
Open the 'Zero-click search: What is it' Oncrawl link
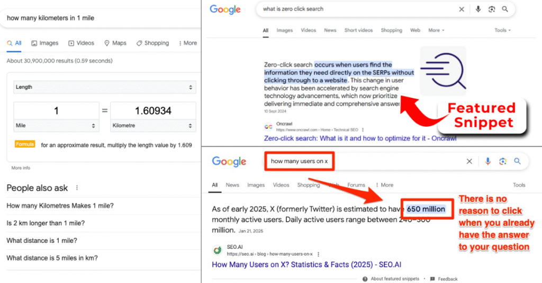(x=360, y=138)
